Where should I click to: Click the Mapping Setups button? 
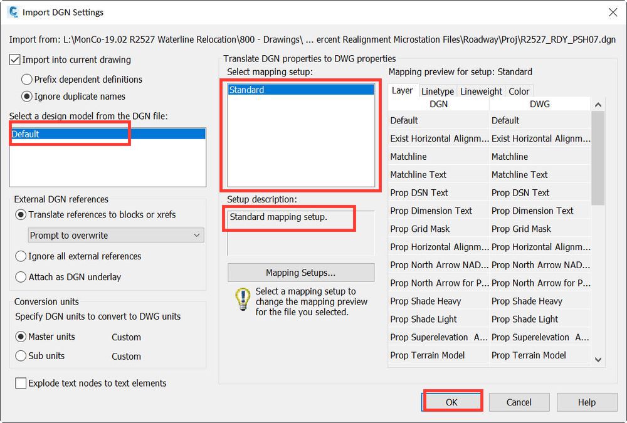(x=300, y=272)
